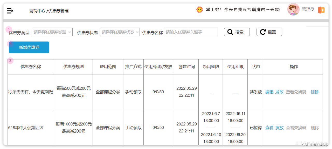Viewport: 332px width, 149px height.
Task: Click the 2022.05.29 22:22:11 creation time
Action: [186, 92]
